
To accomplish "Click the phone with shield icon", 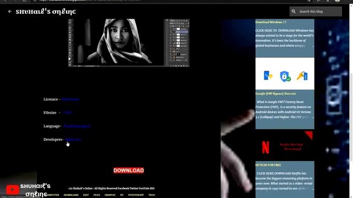I will 268,75.
